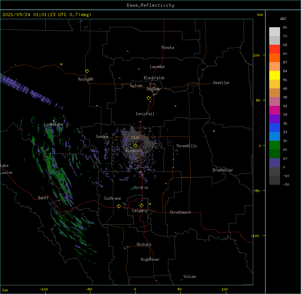Select the dark gray -30 to -10 legend swatch

point(274,180)
